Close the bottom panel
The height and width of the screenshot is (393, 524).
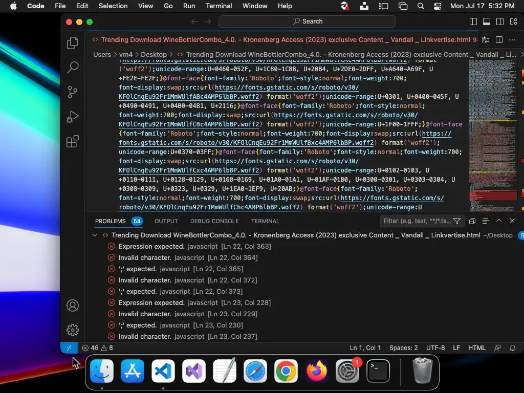click(512, 221)
